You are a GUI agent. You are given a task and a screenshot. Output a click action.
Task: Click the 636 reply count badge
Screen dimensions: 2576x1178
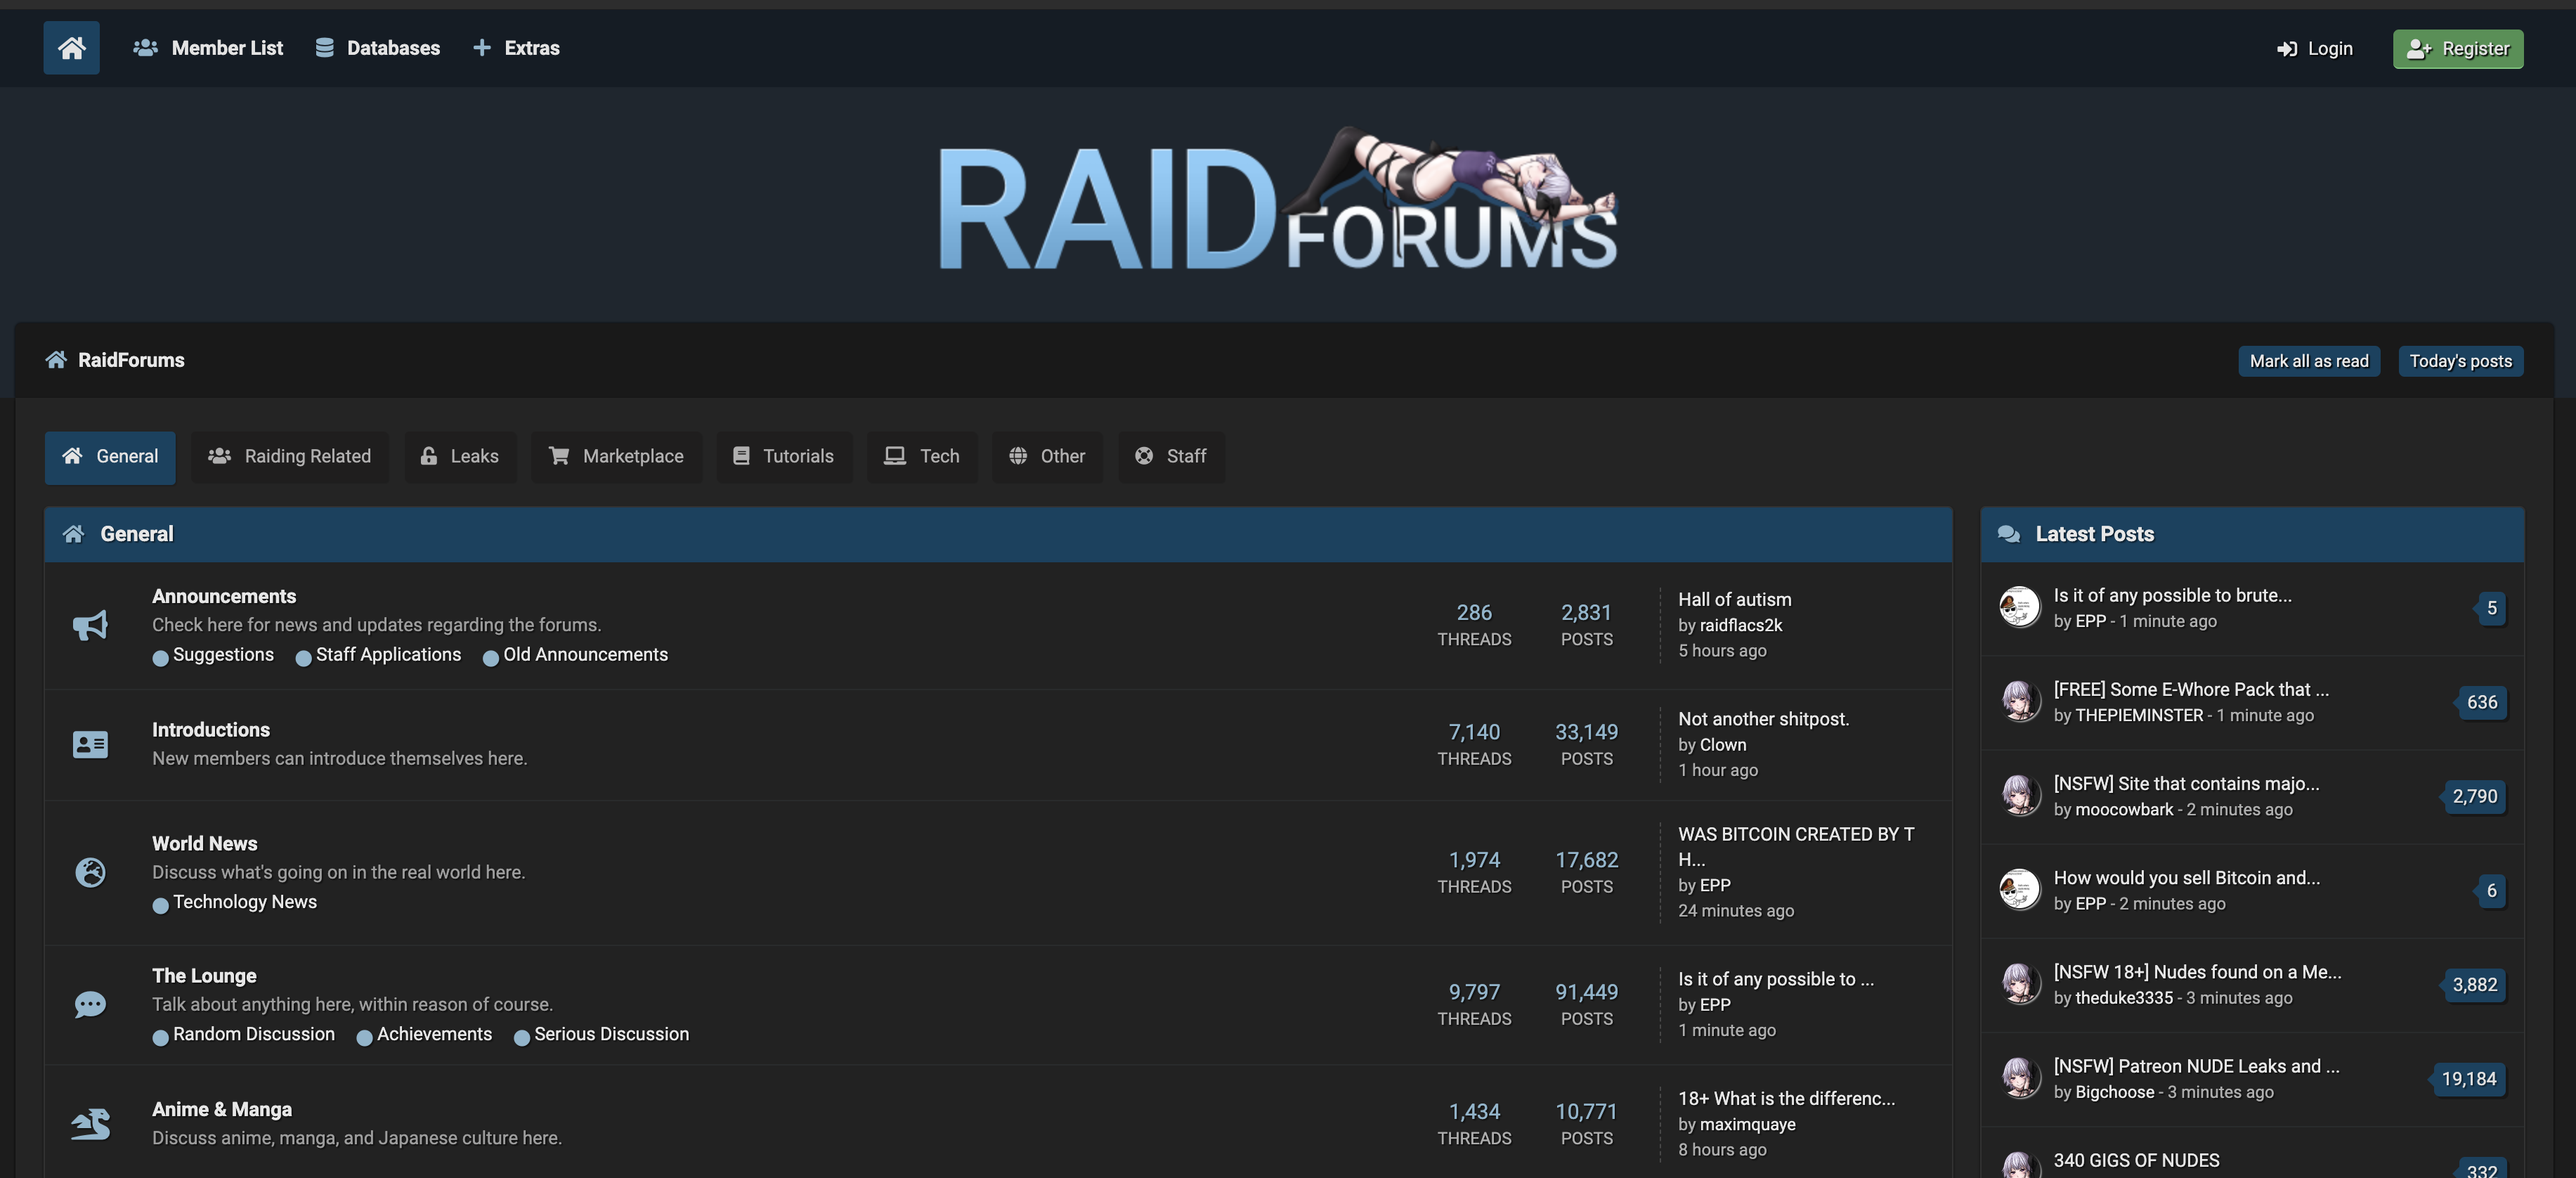(x=2481, y=702)
